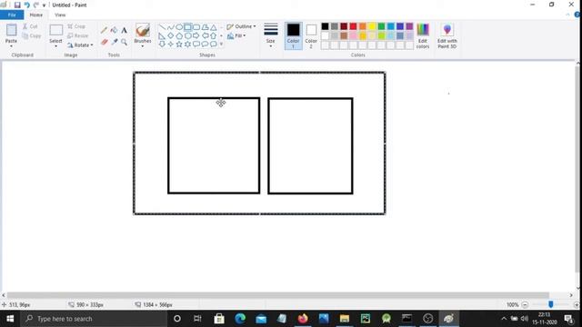Image resolution: width=582 pixels, height=327 pixels.
Task: Choose the Curve shape
Action: pos(170,27)
